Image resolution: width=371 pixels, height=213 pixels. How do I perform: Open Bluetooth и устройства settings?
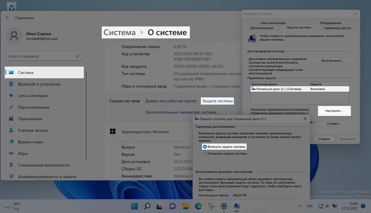44,84
